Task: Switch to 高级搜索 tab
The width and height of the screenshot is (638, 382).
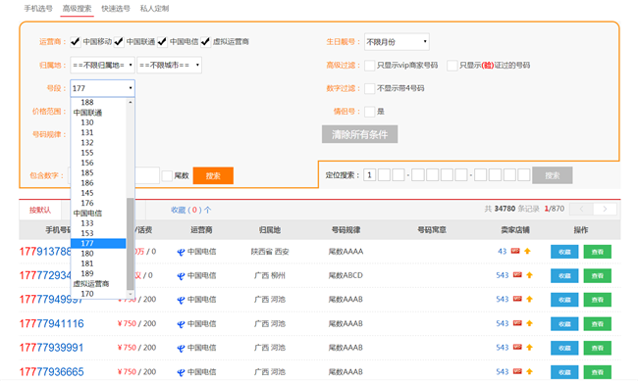Action: pos(77,9)
